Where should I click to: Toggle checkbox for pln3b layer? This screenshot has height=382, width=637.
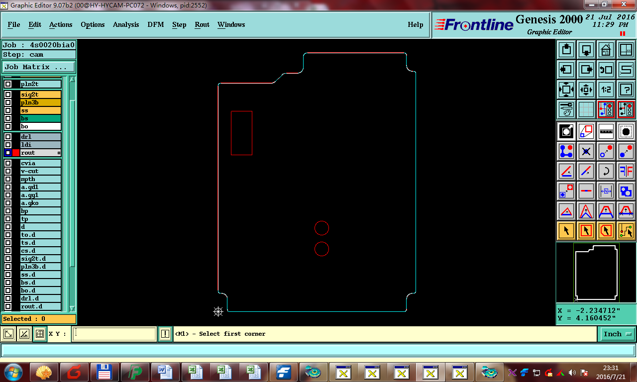[8, 102]
